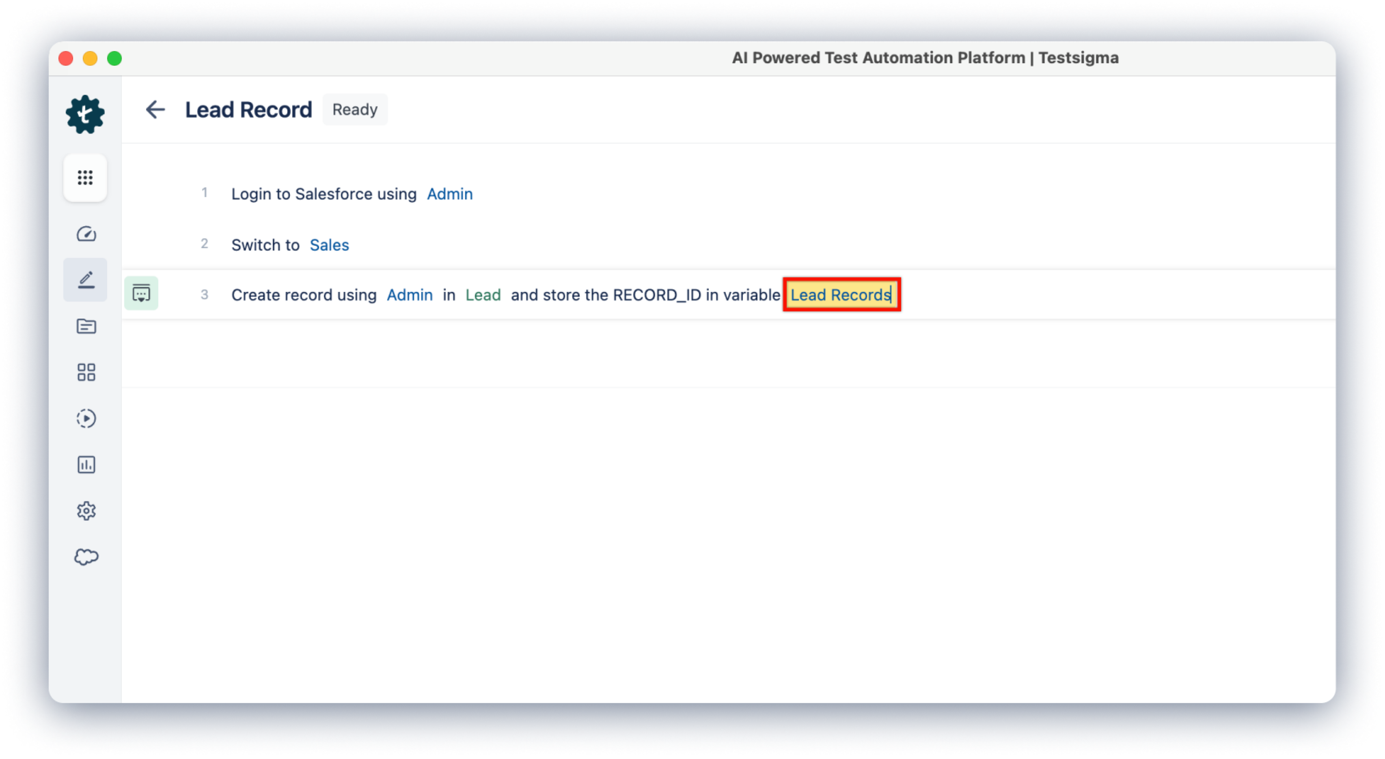Open the apps grid launcher icon
The image size is (1385, 759).
[86, 178]
